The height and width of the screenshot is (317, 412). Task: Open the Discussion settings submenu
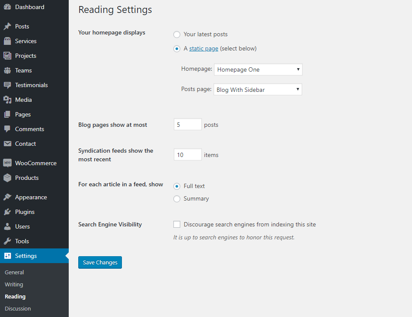18,308
